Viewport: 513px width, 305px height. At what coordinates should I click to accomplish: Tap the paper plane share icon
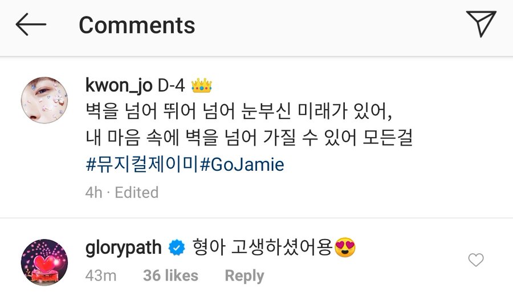[481, 23]
